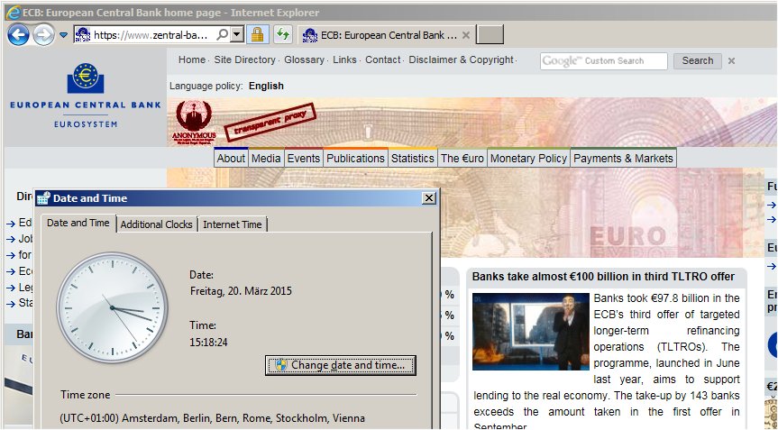
Task: Click the Search button
Action: click(697, 60)
